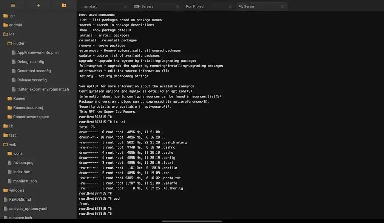384x223 pixels.
Task: Collapse the ios folder
Action: coord(12,34)
